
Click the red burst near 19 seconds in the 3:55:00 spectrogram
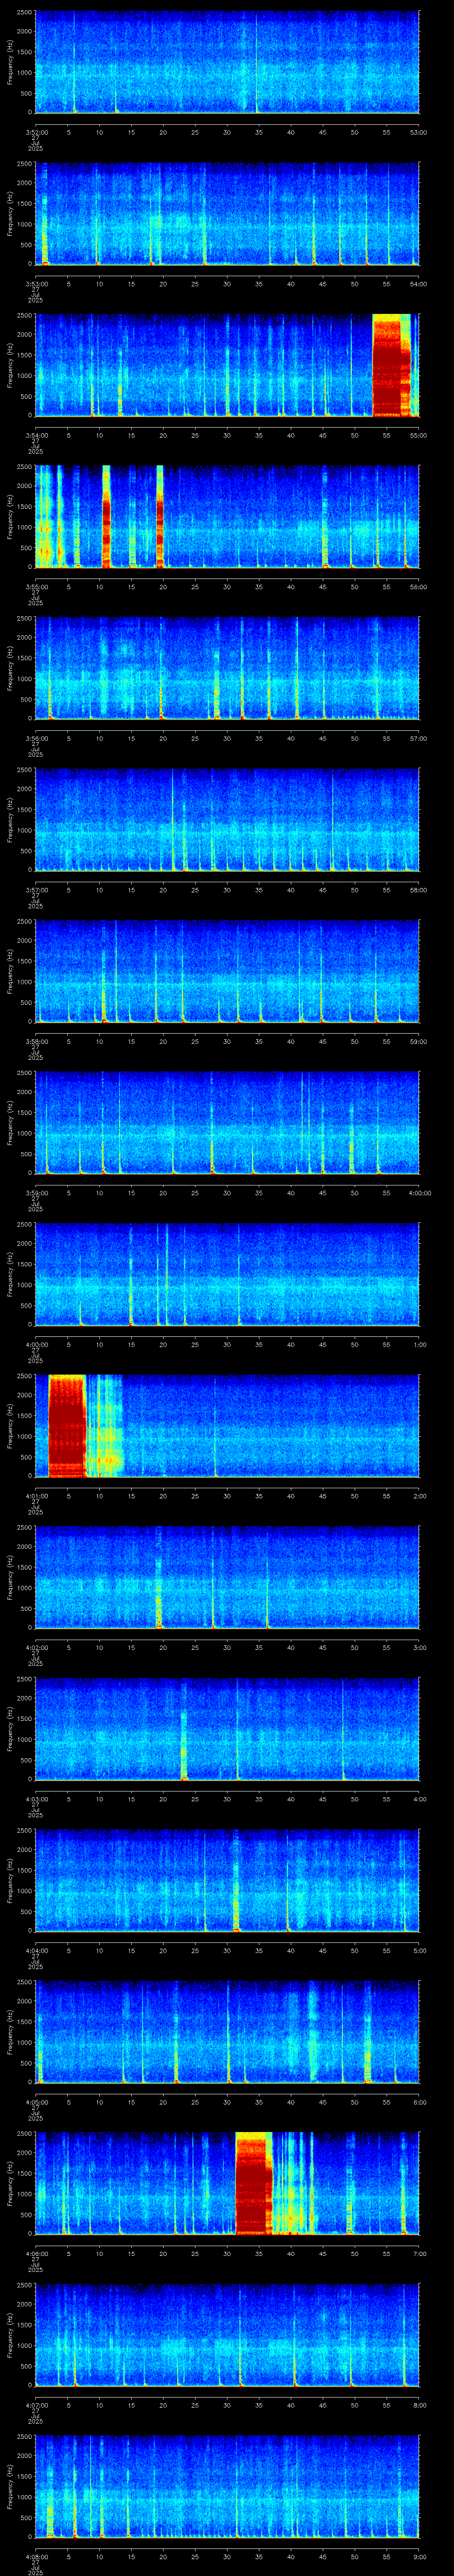[x=160, y=517]
